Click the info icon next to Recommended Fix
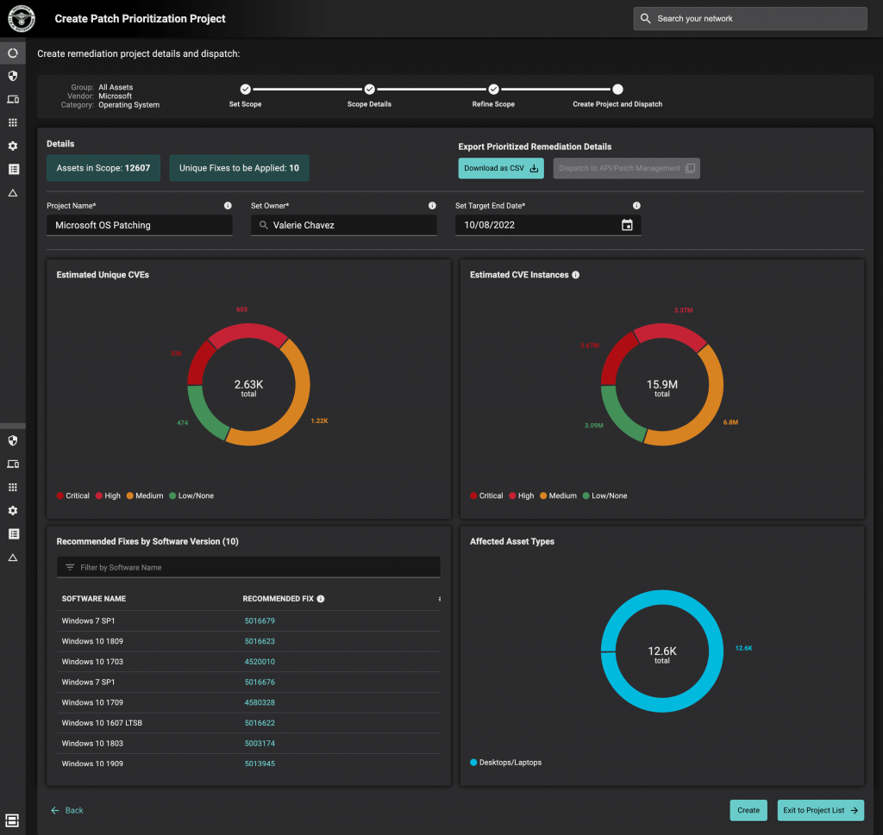 tap(320, 598)
